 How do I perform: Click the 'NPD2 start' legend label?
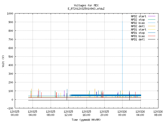(139, 16)
